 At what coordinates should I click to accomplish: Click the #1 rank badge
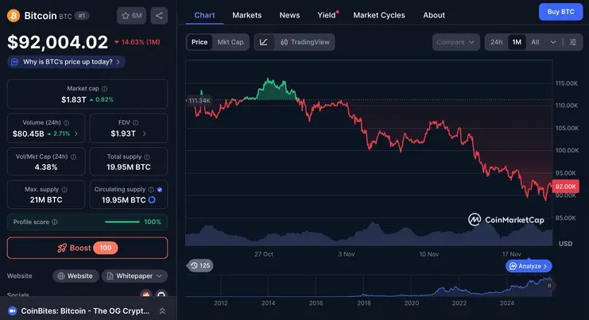(x=82, y=16)
